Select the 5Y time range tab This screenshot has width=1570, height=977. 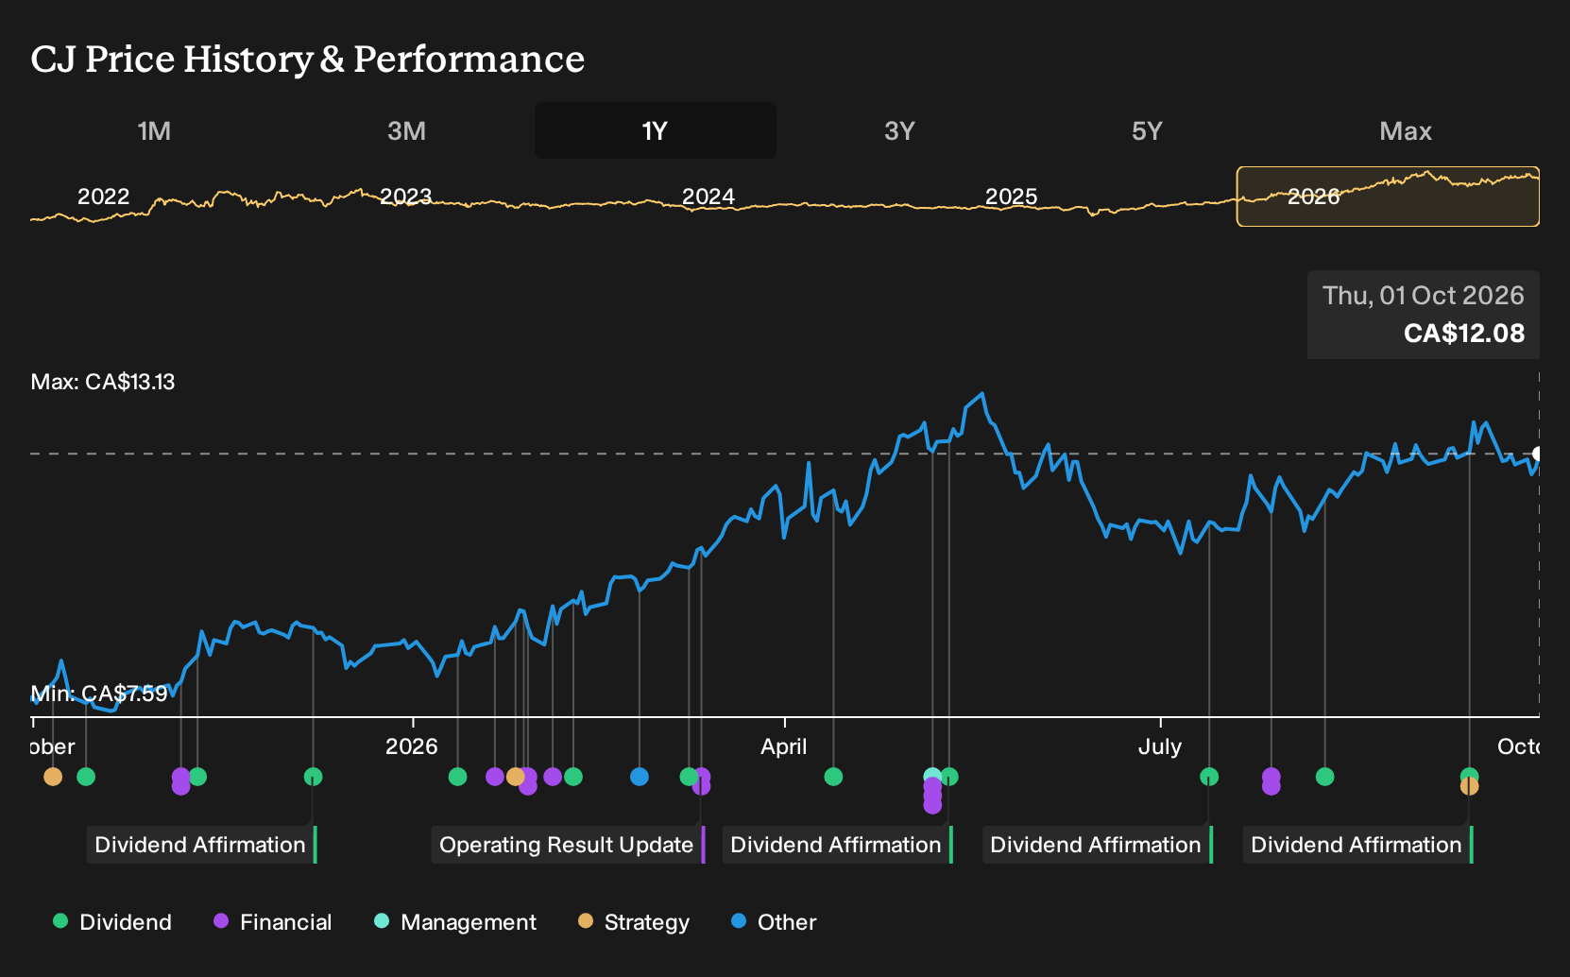(x=1147, y=130)
